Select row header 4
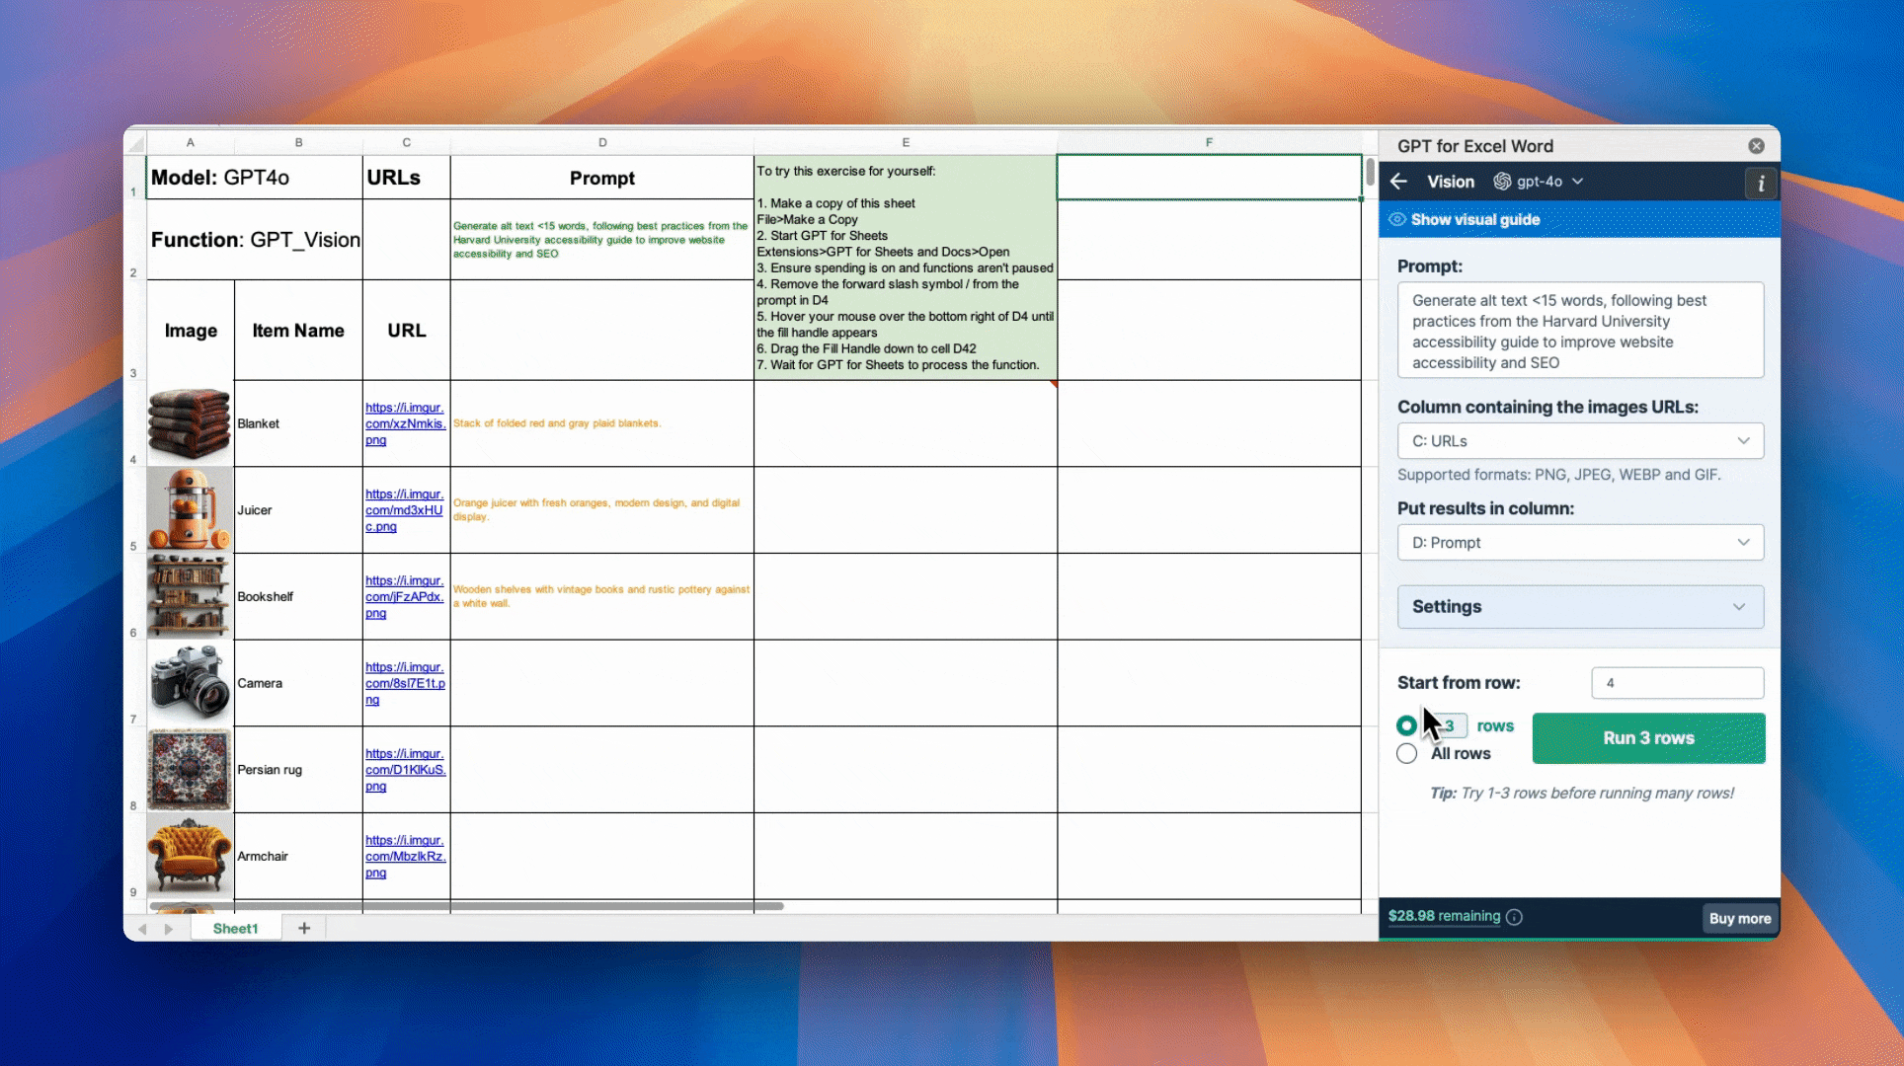1904x1066 pixels. click(x=134, y=423)
